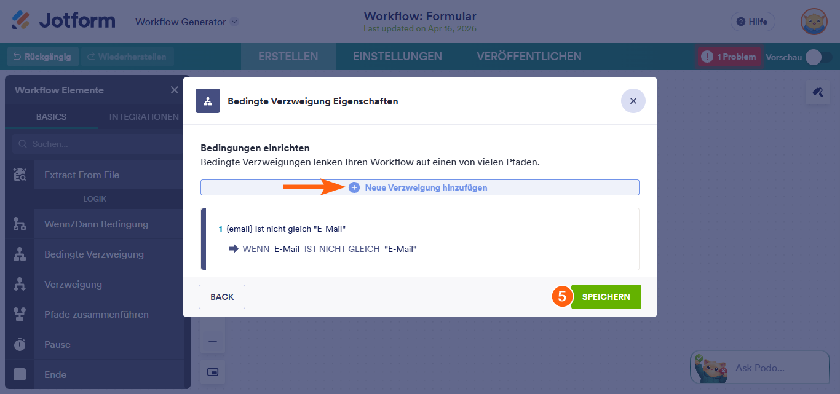Open workflow styling via paint roller icon
The height and width of the screenshot is (394, 840).
[x=818, y=92]
